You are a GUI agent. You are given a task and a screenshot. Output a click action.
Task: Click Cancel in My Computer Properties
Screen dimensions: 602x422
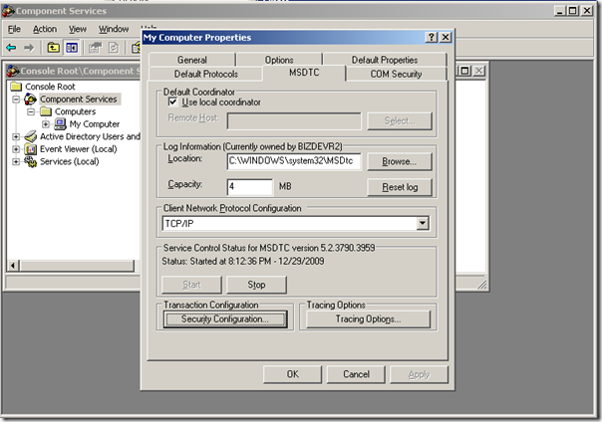[x=356, y=374]
